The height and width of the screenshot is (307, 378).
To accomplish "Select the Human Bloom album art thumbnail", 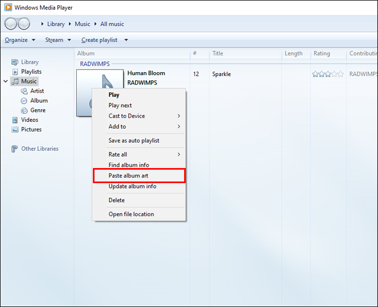I will tap(100, 93).
